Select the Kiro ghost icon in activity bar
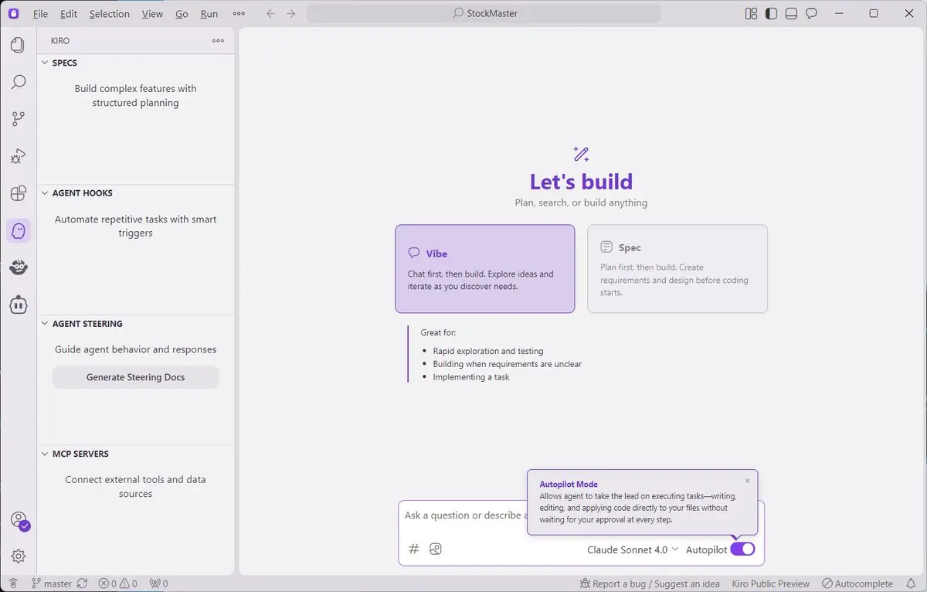Screen dimensions: 927x592 click(x=19, y=230)
